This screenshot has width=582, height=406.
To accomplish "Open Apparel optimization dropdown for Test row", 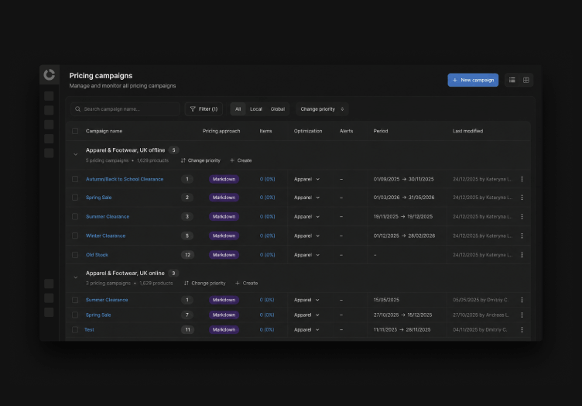I will pos(306,330).
